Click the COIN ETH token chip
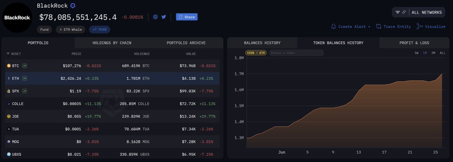Screen dimensions: 453x162 tap(256, 53)
